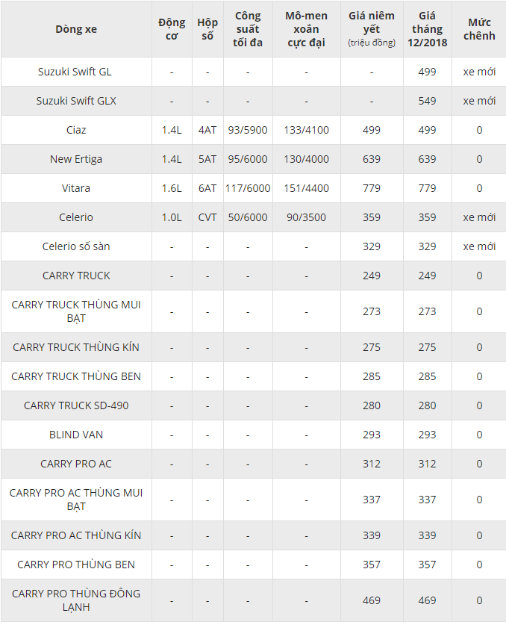
Task: Select Celerio's CVT gearbox cell
Action: click(x=207, y=217)
